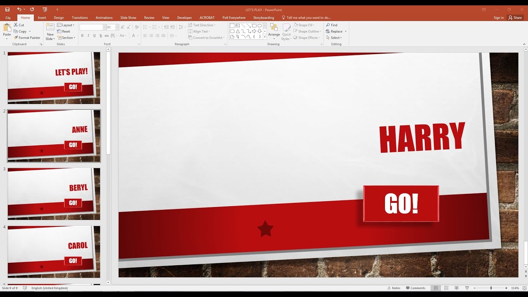The width and height of the screenshot is (528, 297).
Task: Reset the slide layout
Action: click(64, 31)
